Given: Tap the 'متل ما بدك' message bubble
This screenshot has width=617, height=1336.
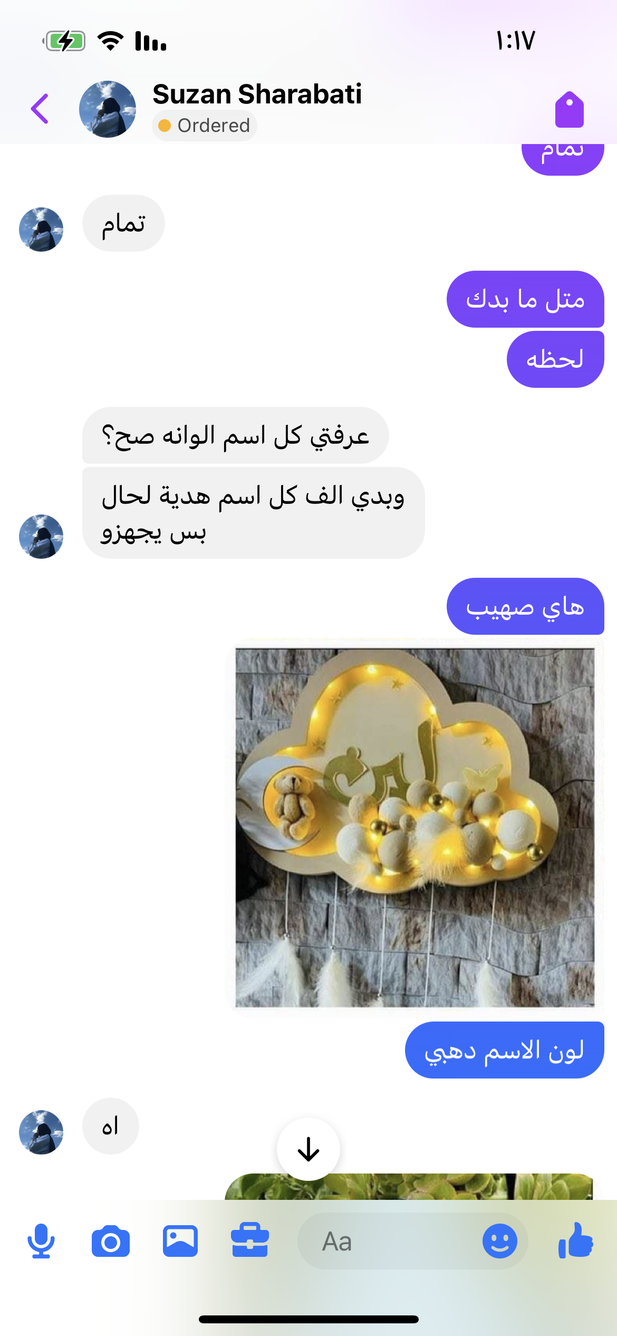Looking at the screenshot, I should [525, 299].
